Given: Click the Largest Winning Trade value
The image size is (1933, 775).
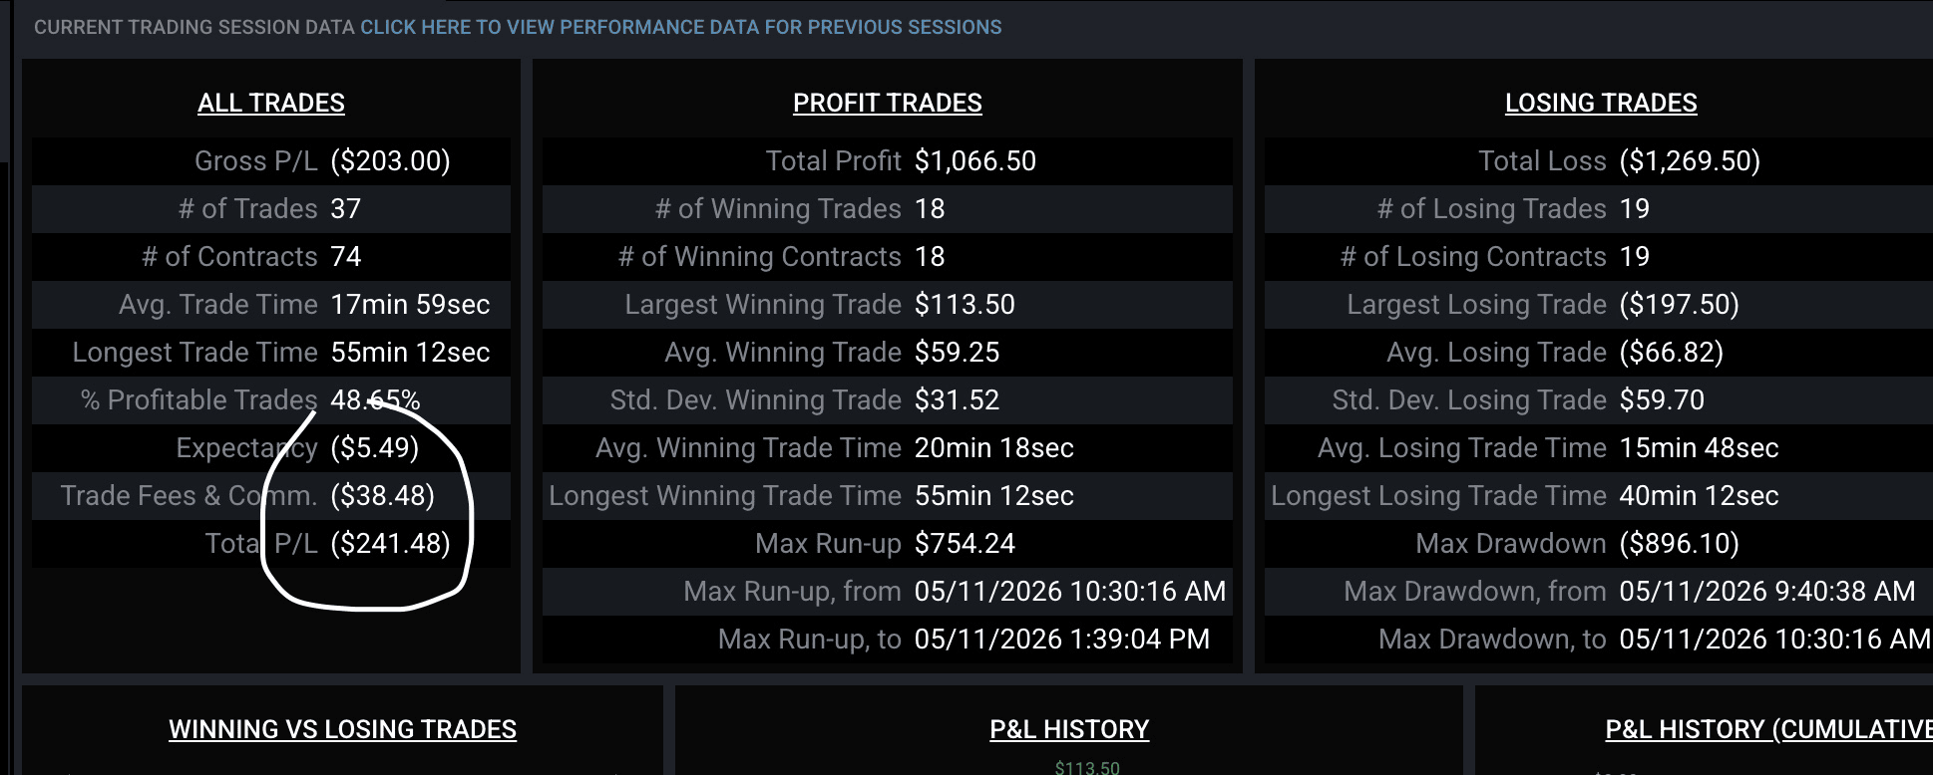Looking at the screenshot, I should (x=965, y=304).
